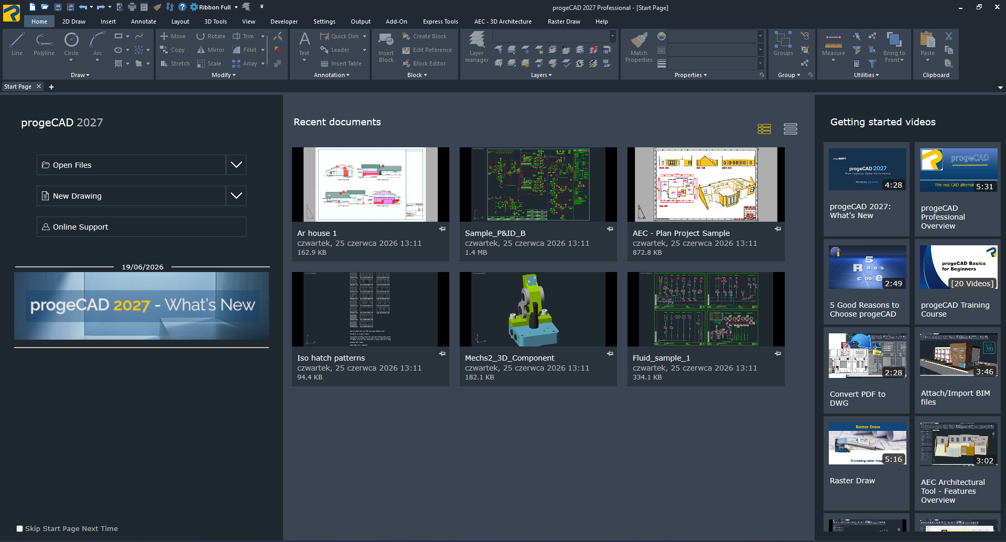Viewport: 1006px width, 542px height.
Task: Open the 3D Tools ribbon tab
Action: [215, 21]
